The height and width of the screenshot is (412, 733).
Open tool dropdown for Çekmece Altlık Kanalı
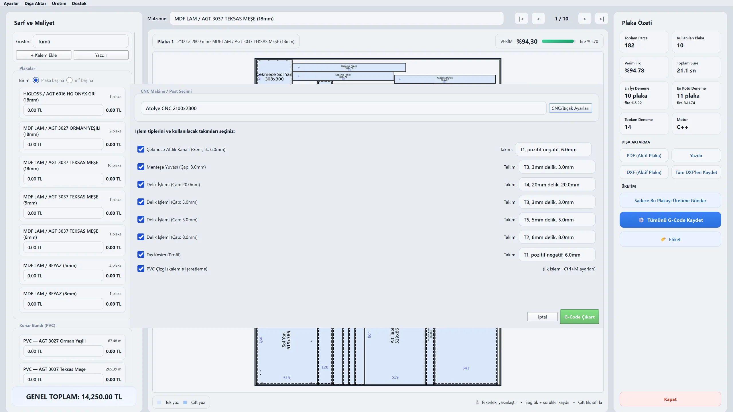553,149
